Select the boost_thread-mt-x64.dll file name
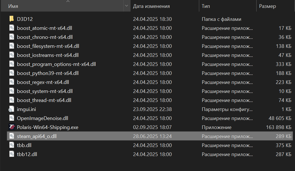 pyautogui.click(x=44, y=100)
